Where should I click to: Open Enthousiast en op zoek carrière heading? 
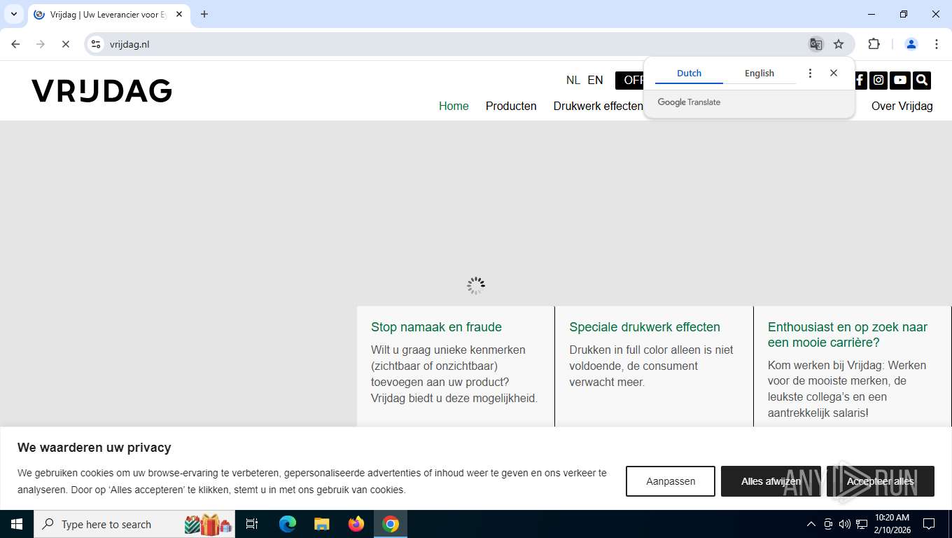(x=847, y=335)
